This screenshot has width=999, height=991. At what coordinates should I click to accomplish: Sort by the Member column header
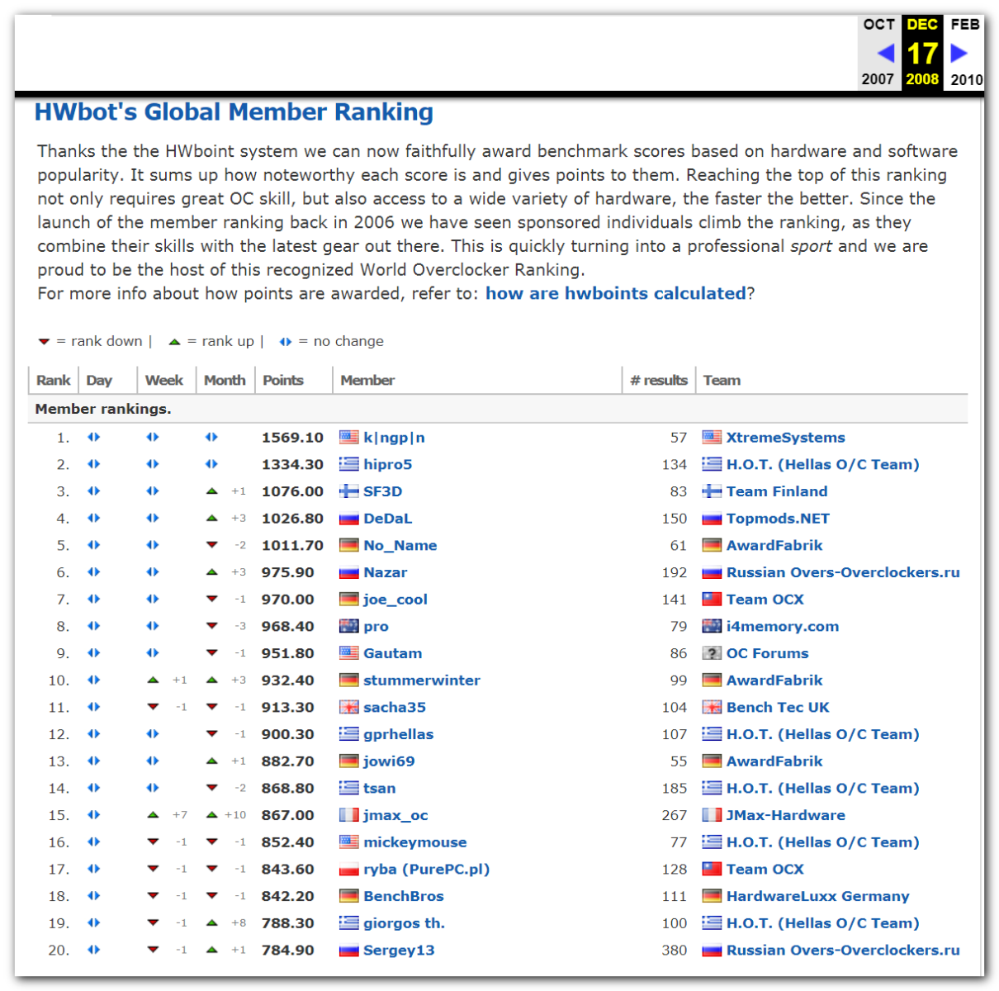367,381
